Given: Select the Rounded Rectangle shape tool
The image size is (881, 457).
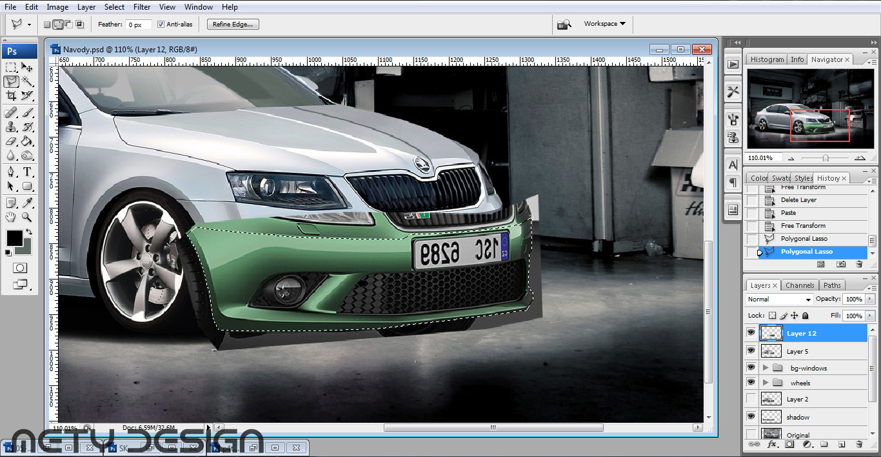Looking at the screenshot, I should [x=27, y=187].
